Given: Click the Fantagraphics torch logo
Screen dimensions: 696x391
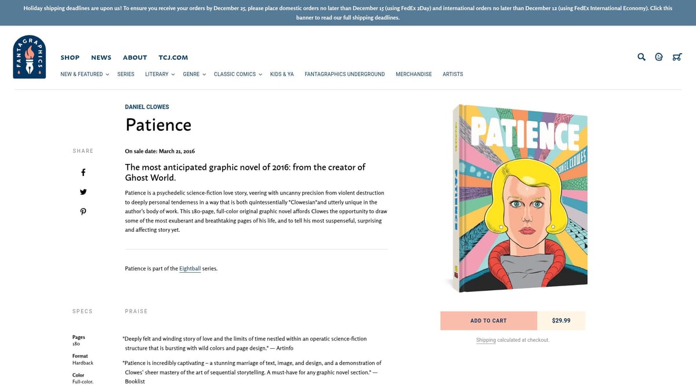Looking at the screenshot, I should tap(30, 56).
